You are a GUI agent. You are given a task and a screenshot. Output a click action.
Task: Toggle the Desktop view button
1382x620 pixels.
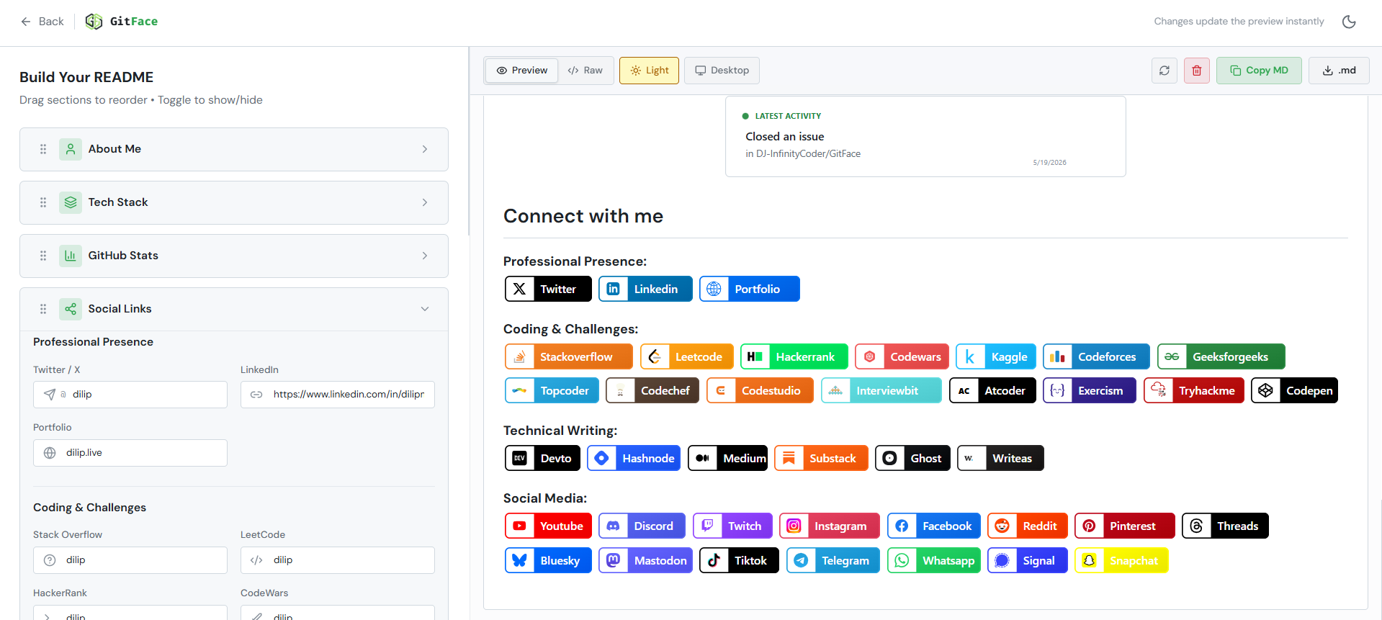(722, 71)
